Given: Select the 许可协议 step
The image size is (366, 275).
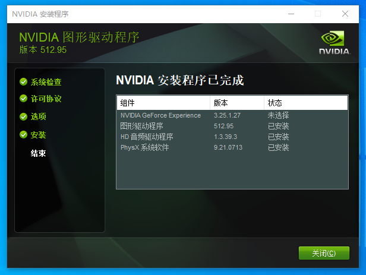Looking at the screenshot, I should click(x=46, y=99).
